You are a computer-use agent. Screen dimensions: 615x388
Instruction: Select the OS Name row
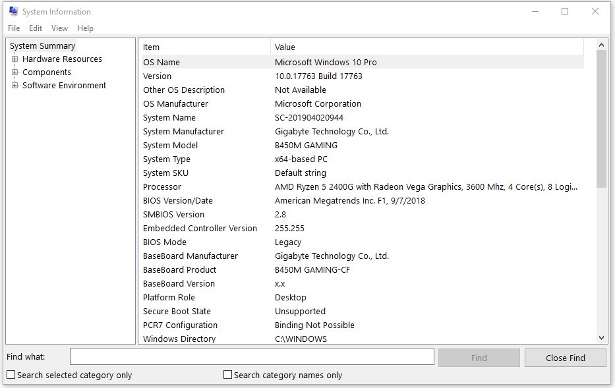click(363, 63)
